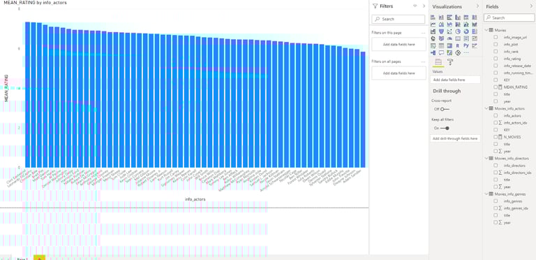Screen dimensions: 536x260
Task: Turn off Keep all filters switch
Action: [445, 129]
